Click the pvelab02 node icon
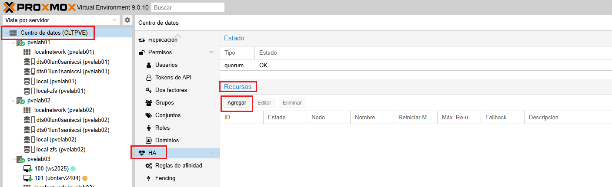 (20, 101)
